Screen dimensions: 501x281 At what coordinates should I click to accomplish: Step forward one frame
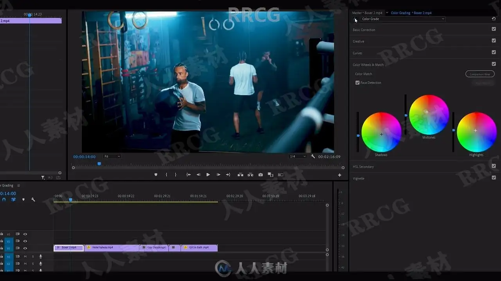point(218,175)
